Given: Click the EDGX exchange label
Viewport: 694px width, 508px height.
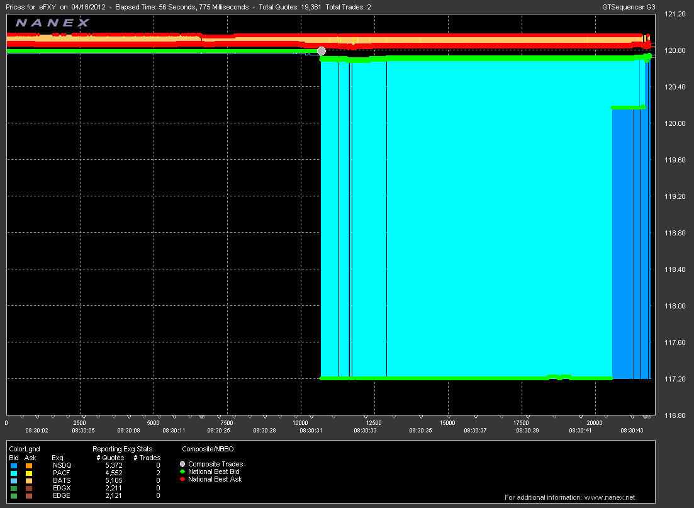Looking at the screenshot, I should click(62, 488).
